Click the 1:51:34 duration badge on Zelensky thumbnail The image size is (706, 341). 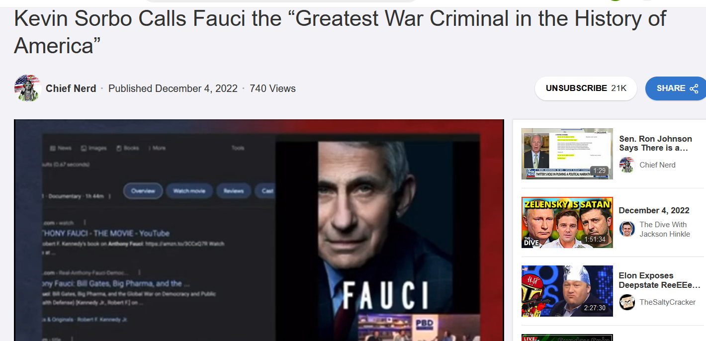point(595,239)
